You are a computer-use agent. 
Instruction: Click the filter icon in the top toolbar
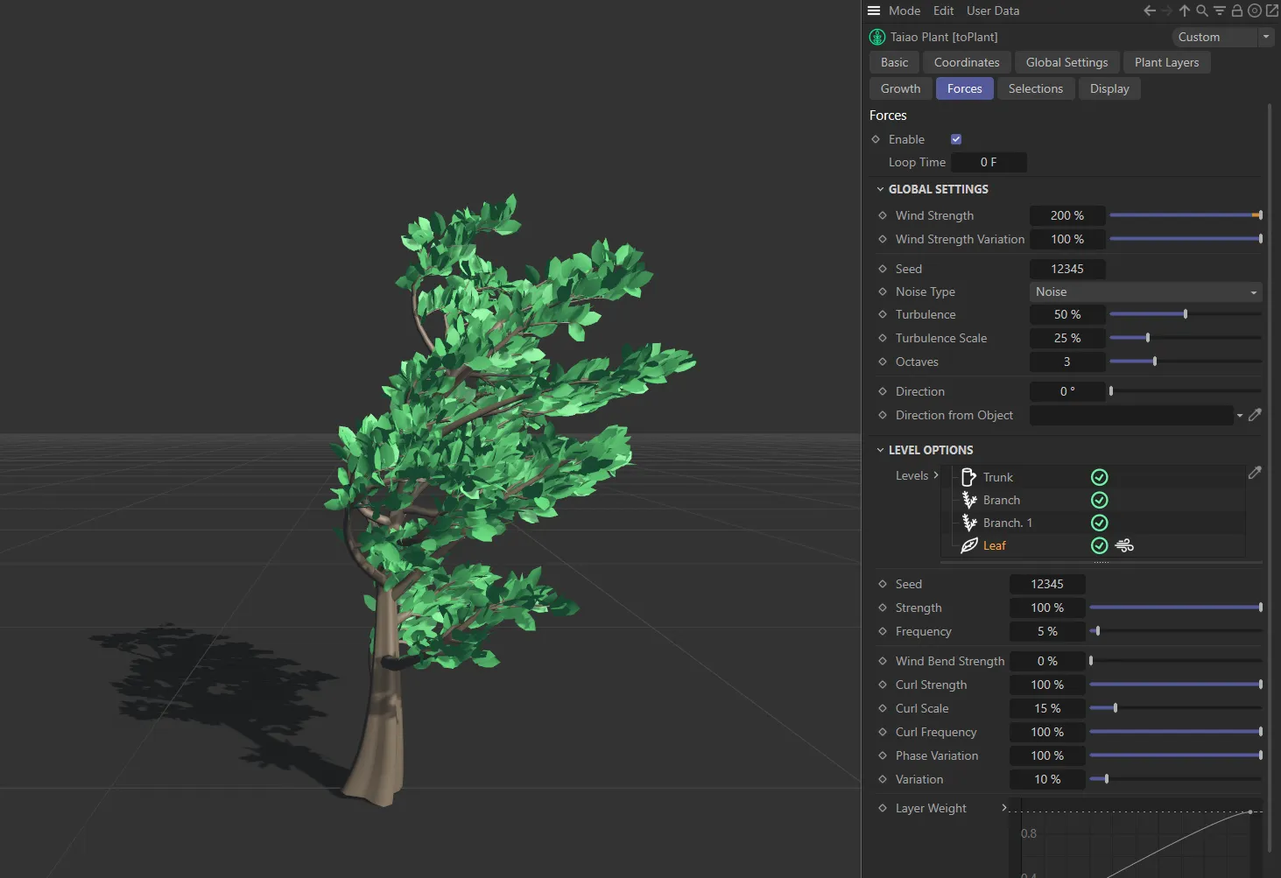point(1219,11)
